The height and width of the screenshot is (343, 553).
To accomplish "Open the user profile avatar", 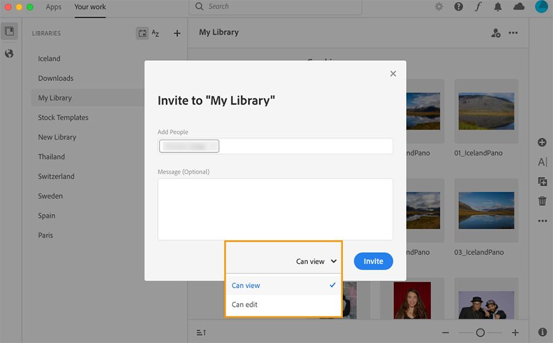I will 541,6.
